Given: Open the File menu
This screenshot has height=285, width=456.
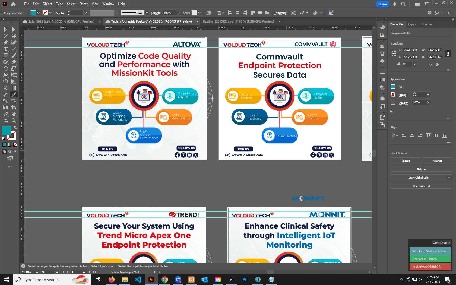Looking at the screenshot, I should pyautogui.click(x=27, y=4).
